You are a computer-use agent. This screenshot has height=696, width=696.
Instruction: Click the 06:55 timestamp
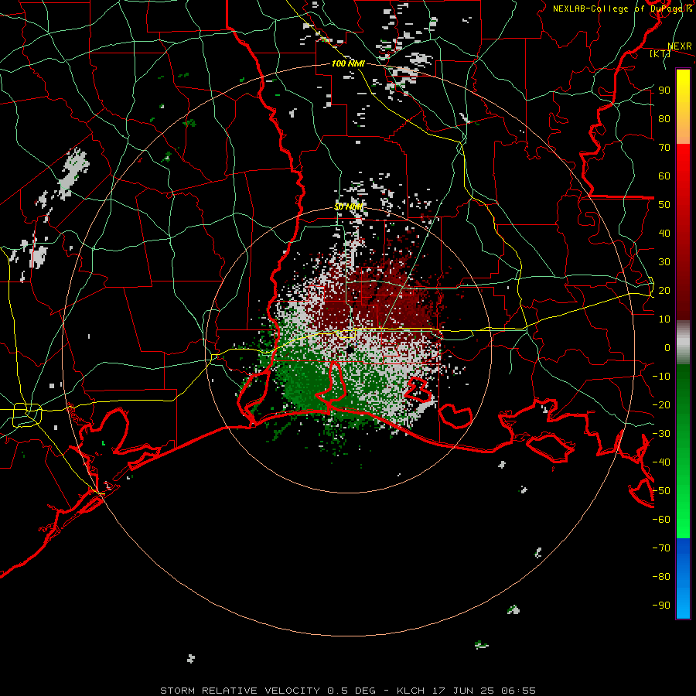click(x=518, y=691)
